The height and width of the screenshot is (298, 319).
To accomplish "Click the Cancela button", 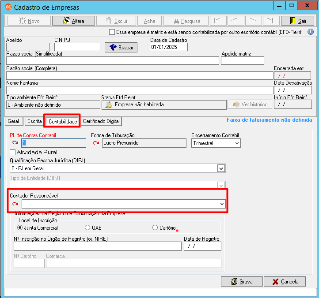I will click(285, 282).
